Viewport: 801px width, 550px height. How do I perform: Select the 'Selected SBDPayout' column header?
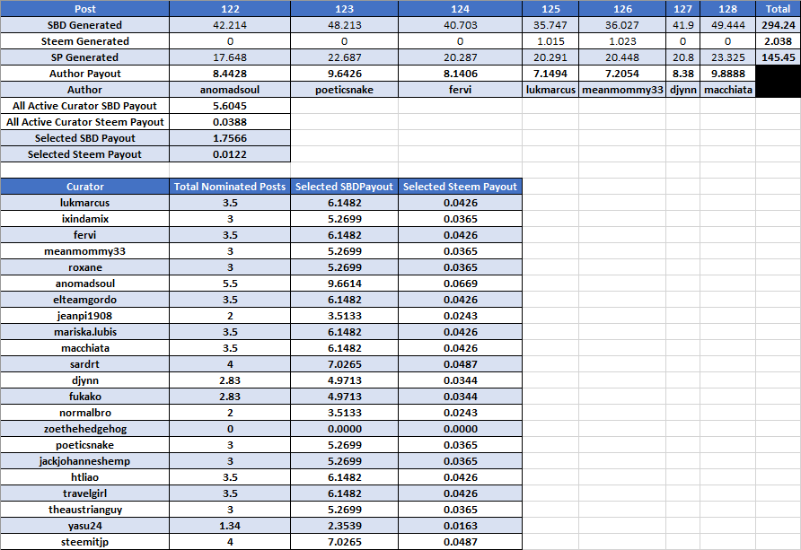point(344,187)
